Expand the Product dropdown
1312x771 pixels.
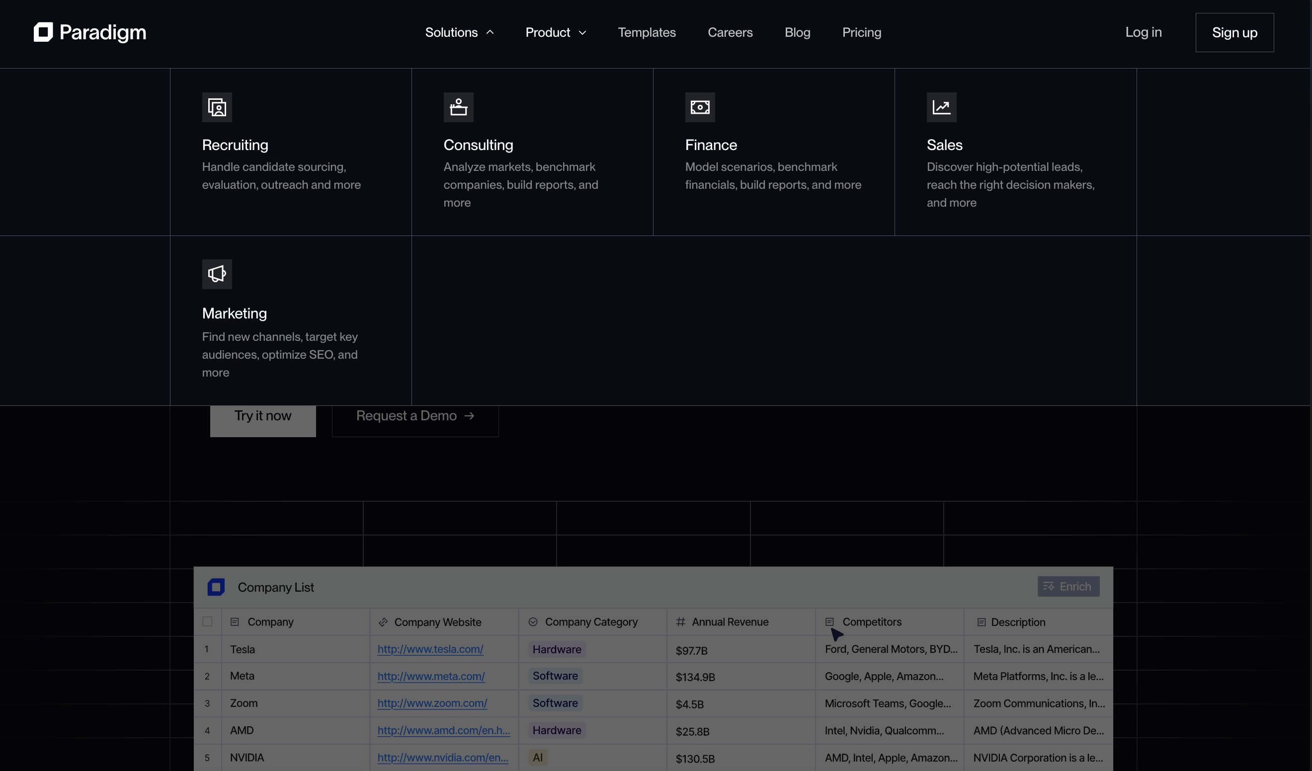point(555,32)
